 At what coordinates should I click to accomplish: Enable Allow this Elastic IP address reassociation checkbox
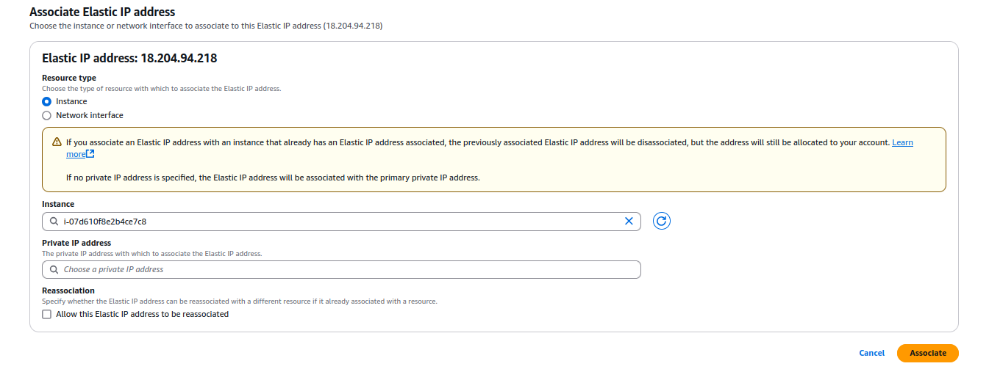(x=47, y=315)
